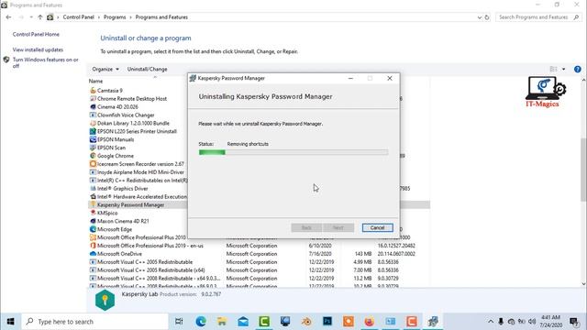
Task: Open View installed updates link
Action: point(38,49)
